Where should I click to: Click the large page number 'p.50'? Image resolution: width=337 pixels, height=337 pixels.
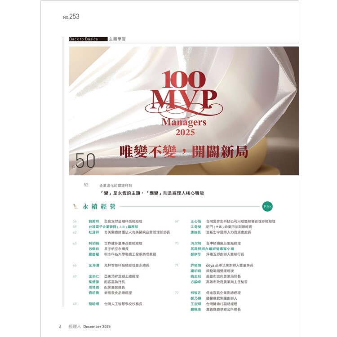(84, 161)
